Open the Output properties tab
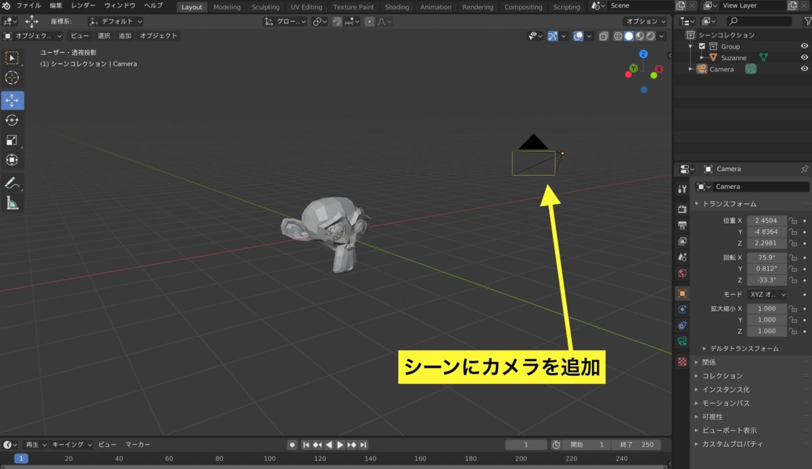Viewport: 812px width, 469px height. click(x=682, y=225)
